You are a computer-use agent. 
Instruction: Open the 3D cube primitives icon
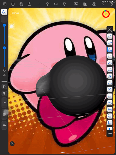click(47, 4)
